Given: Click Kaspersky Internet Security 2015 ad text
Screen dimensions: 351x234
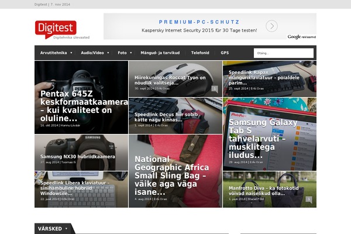Looking at the screenshot, I should (199, 30).
